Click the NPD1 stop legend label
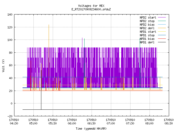This screenshot has width=174, height=131. (147, 35)
